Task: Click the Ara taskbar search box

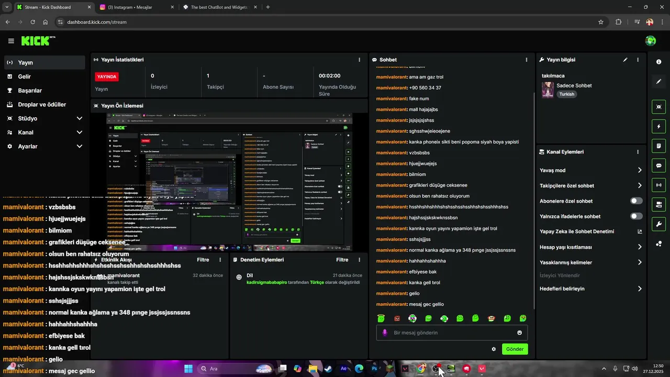Action: tap(236, 369)
